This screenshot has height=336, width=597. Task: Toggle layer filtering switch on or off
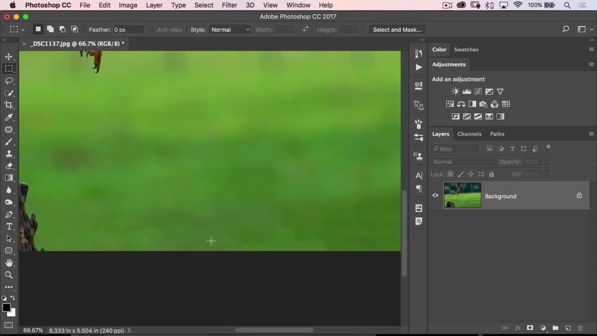[x=548, y=148]
